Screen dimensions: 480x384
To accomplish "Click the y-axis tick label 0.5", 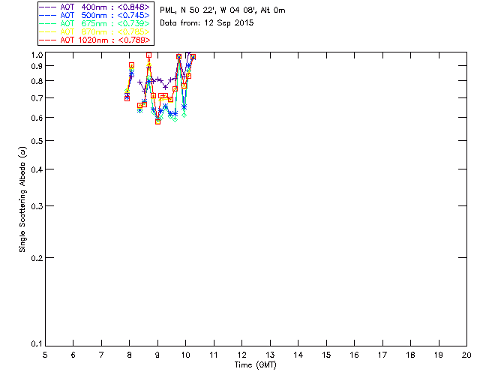I will [x=36, y=141].
